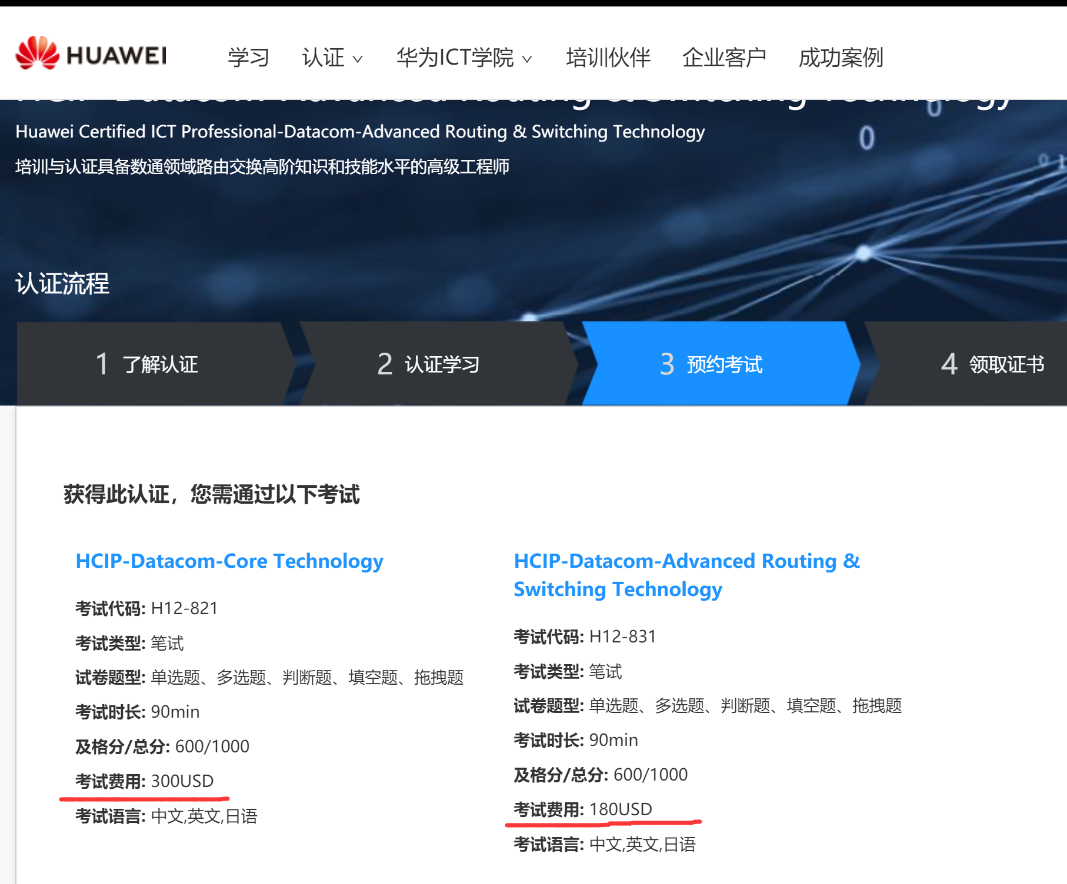Image resolution: width=1067 pixels, height=884 pixels.
Task: Click 考试类型 笔试 under H12-821
Action: tap(129, 643)
